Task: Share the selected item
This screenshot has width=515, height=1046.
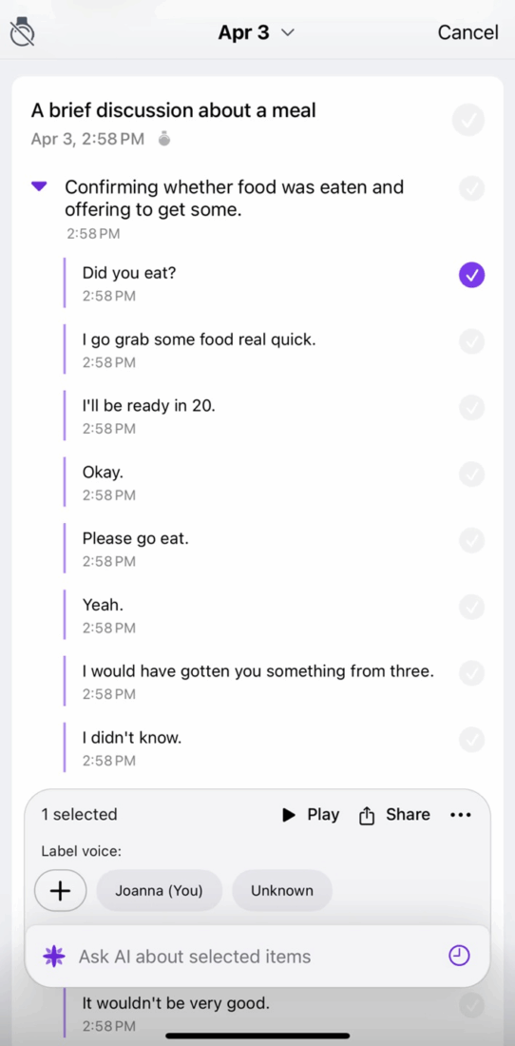Action: [x=394, y=815]
